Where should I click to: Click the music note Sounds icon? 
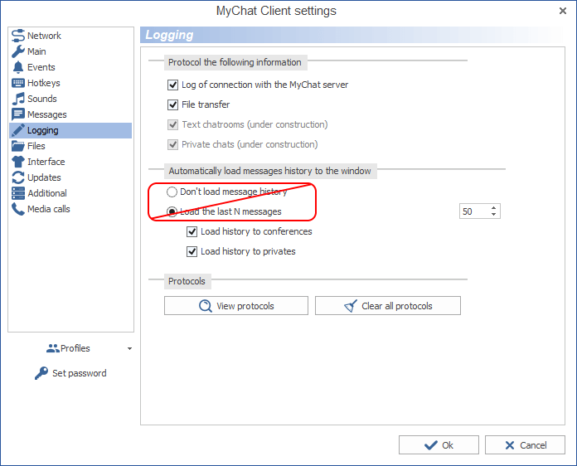[18, 99]
